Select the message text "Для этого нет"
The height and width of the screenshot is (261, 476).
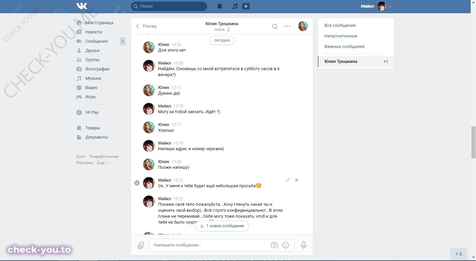coord(172,50)
